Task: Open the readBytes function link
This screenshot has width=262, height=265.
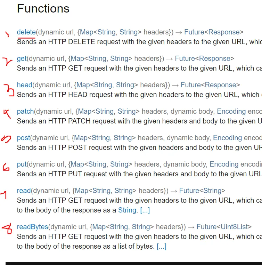Action: click(32, 227)
